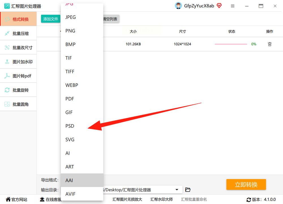Open 汇帮水印大师 link
283x204 pixels.
point(162,199)
